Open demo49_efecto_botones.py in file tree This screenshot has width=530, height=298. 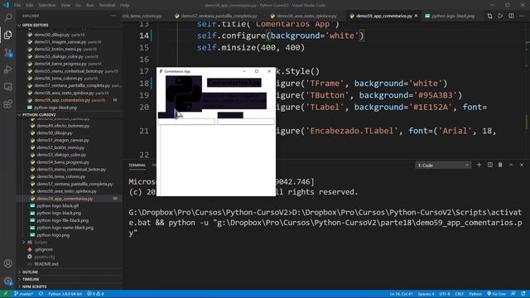63,126
